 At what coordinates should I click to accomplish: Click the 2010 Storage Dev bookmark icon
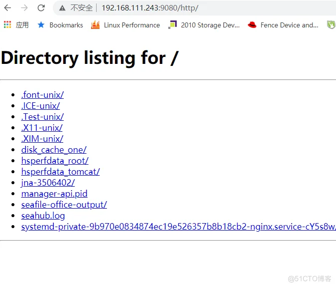(x=173, y=24)
